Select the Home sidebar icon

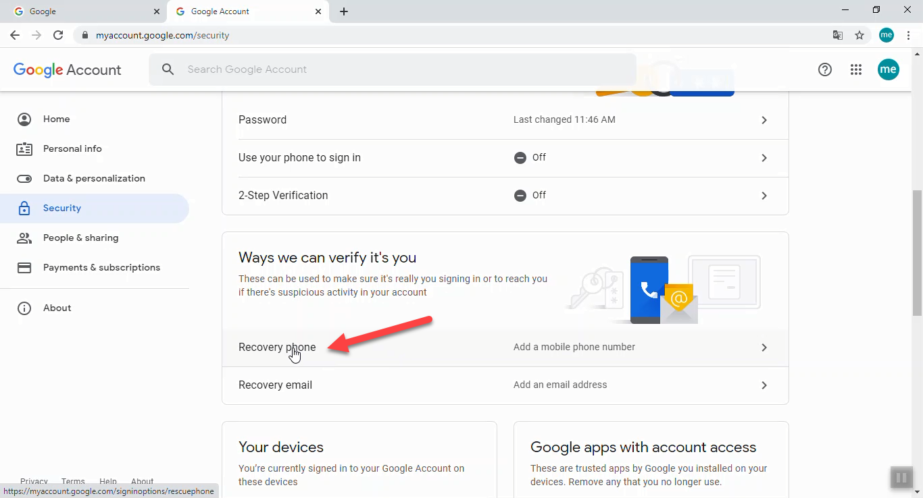point(24,119)
